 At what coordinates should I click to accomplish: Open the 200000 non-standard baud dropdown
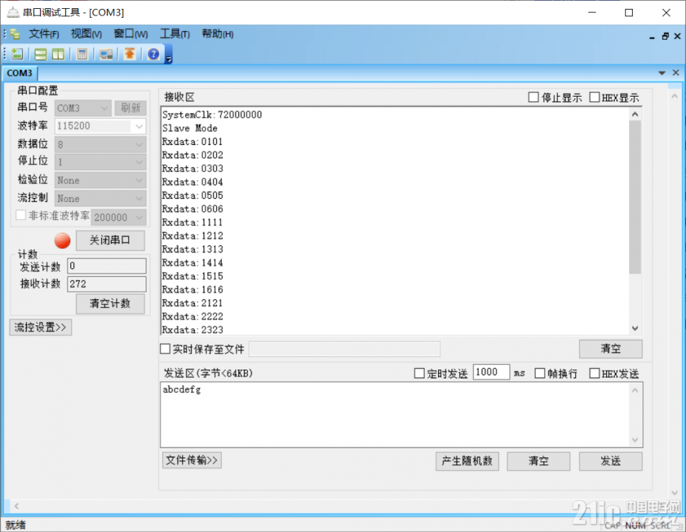[x=118, y=217]
